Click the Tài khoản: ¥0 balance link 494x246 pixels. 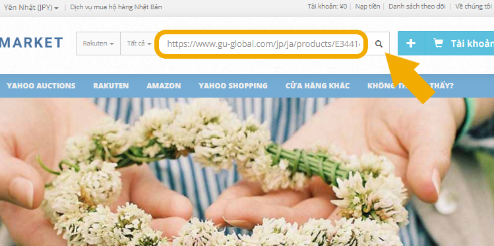[x=327, y=7]
